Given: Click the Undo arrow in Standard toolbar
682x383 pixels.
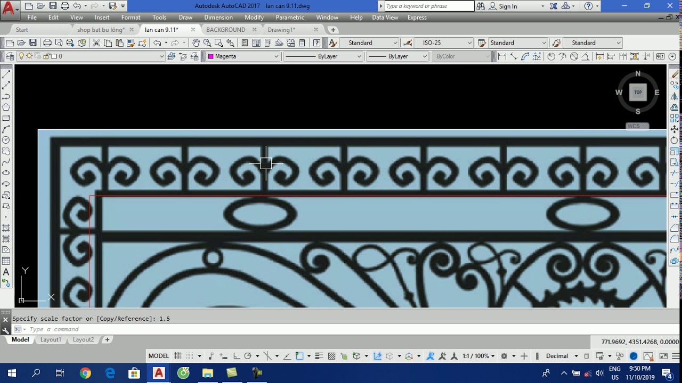Looking at the screenshot, I should click(x=157, y=43).
